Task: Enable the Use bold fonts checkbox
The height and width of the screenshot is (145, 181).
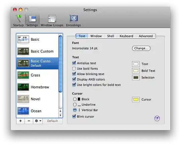Action: click(74, 69)
